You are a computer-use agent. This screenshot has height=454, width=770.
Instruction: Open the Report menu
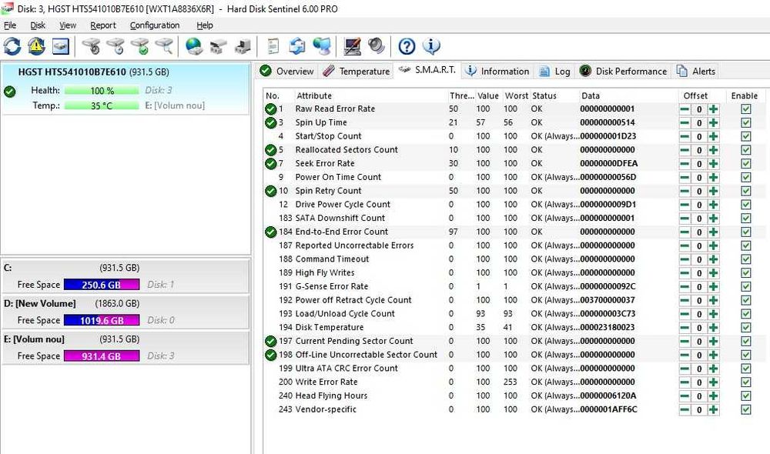(102, 25)
